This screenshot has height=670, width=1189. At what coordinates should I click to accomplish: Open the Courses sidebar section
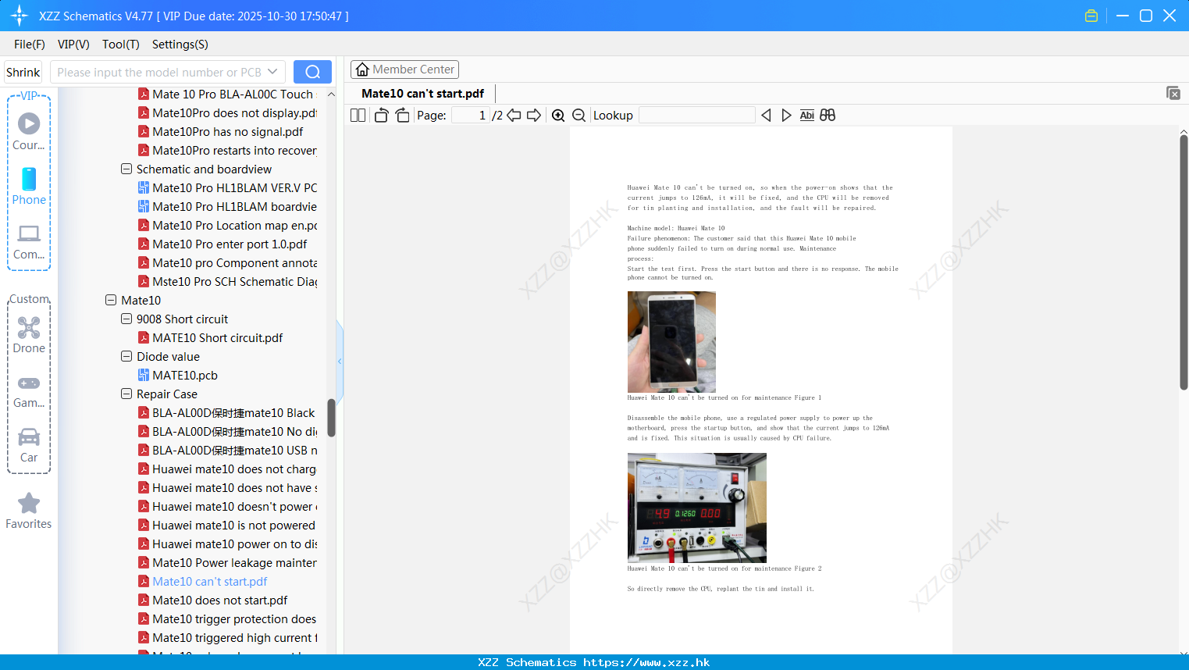coord(29,131)
